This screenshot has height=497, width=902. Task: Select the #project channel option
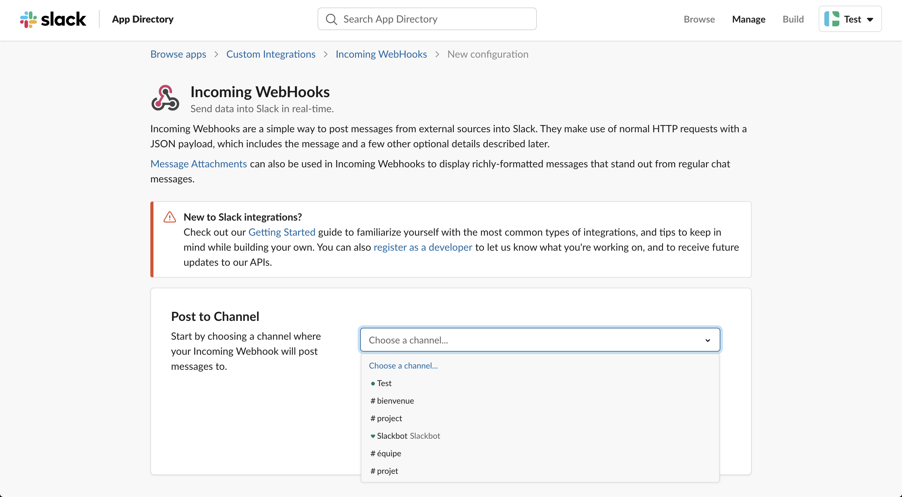[540, 418]
